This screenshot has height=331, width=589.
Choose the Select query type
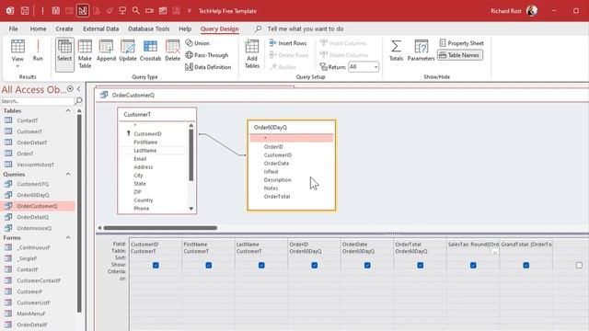click(64, 54)
